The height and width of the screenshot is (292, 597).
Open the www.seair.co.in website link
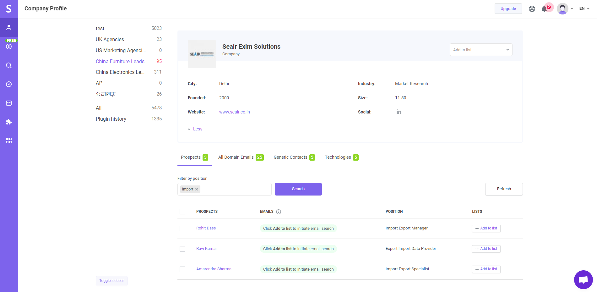235,112
